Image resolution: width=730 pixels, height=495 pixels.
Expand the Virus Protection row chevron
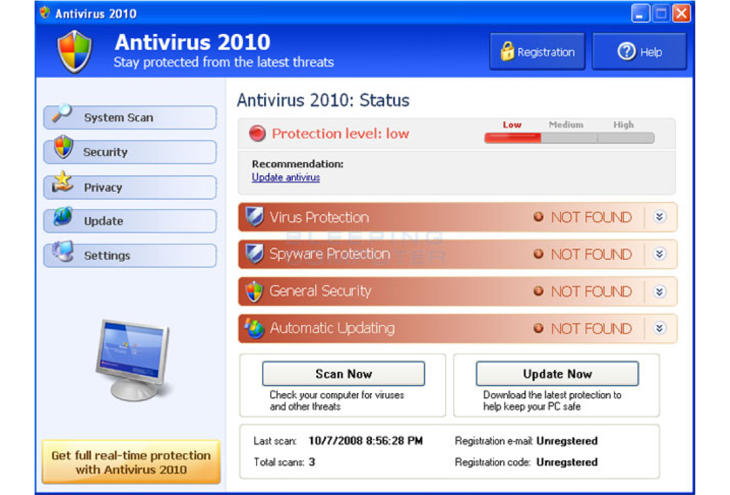659,217
